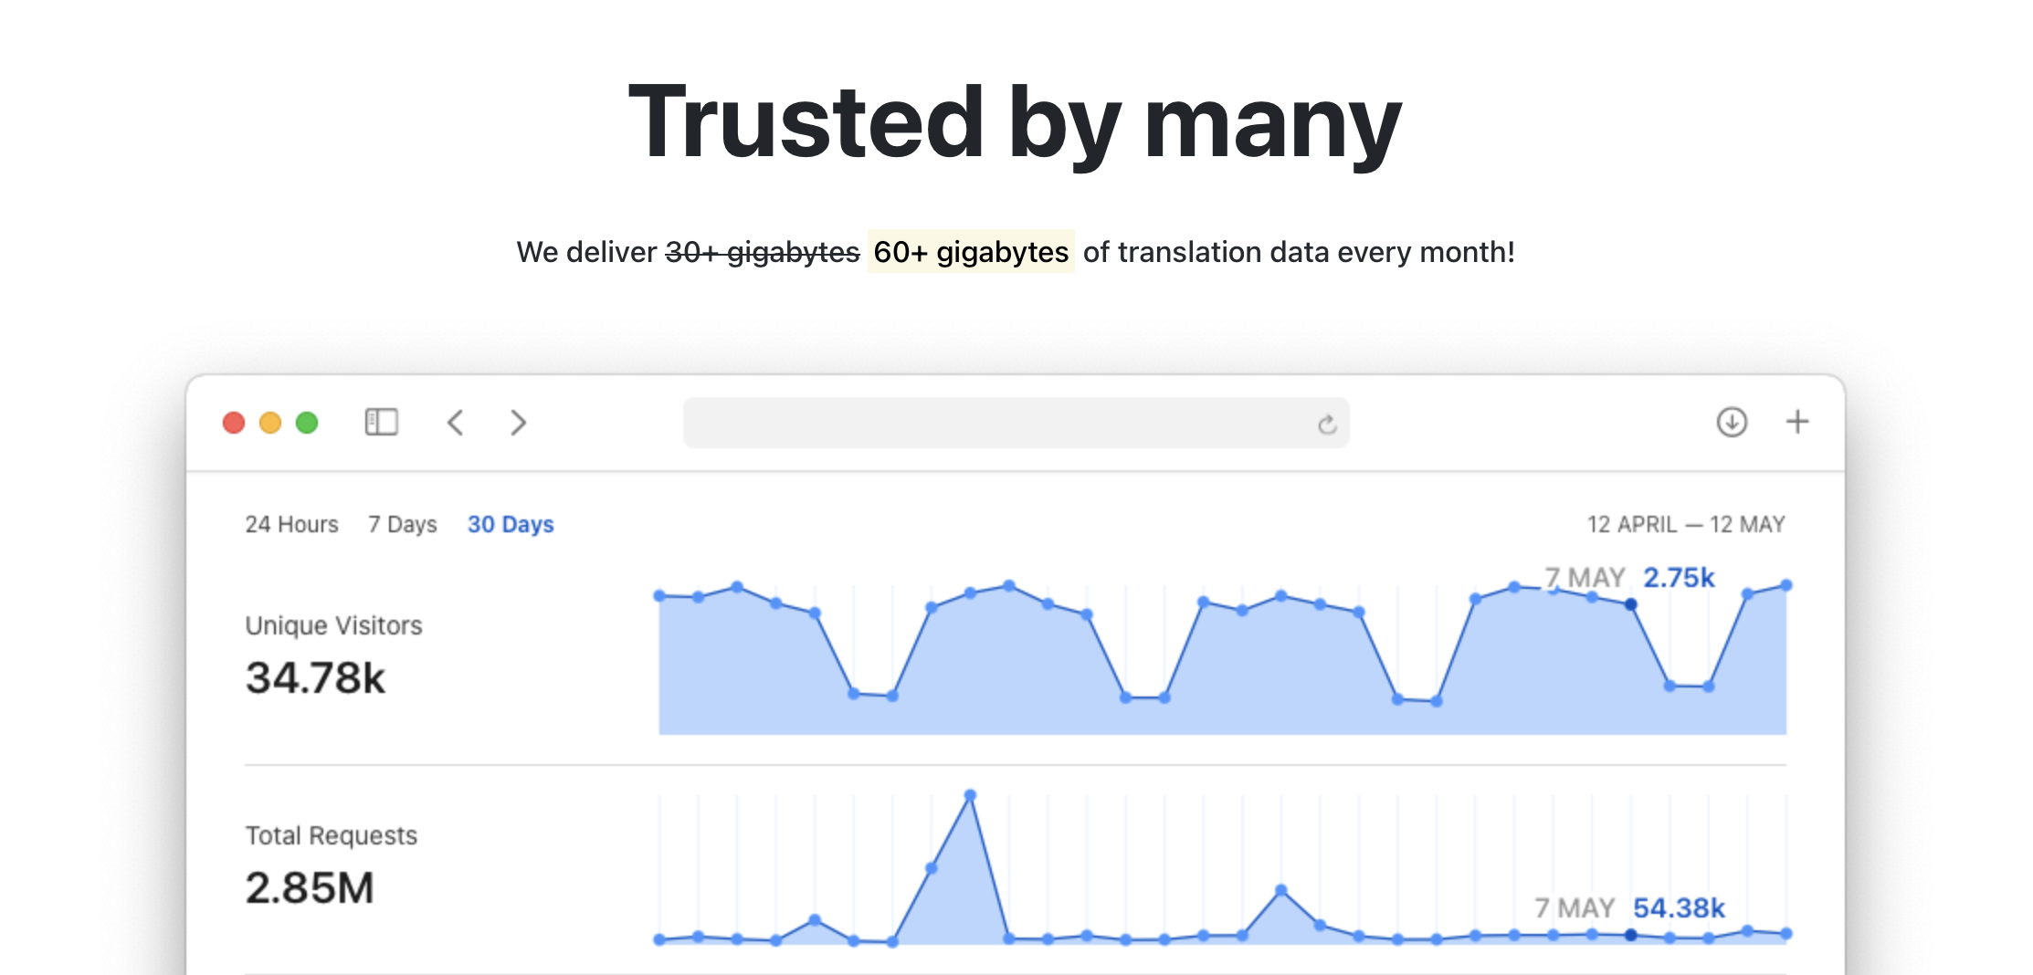
Task: Click the browser back arrow
Action: (x=456, y=422)
